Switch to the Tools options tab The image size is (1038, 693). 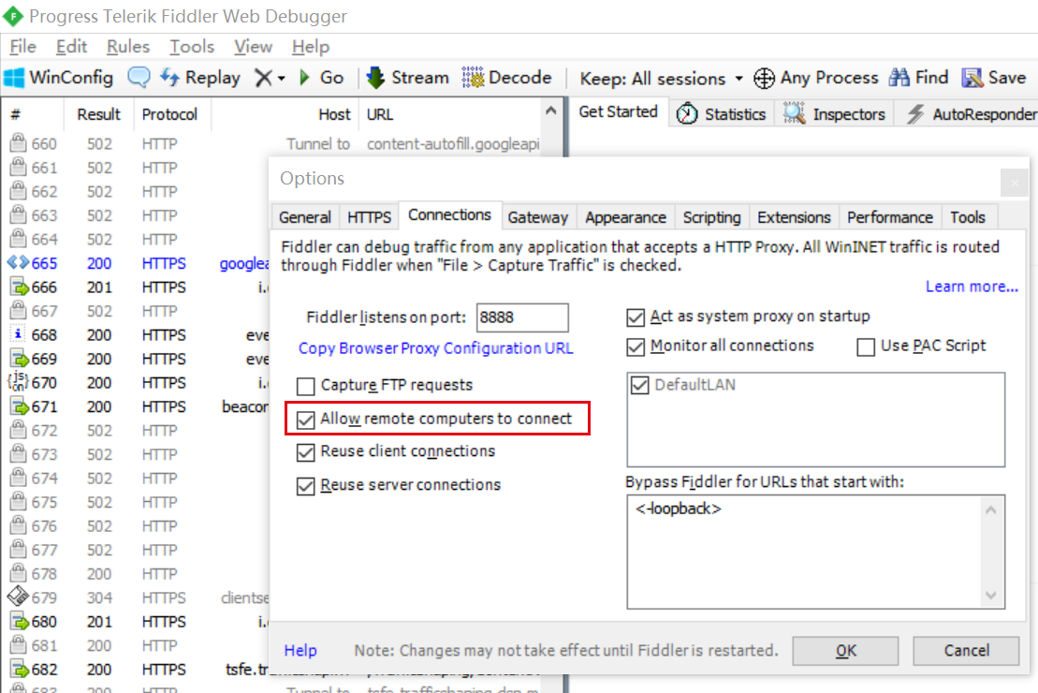click(x=968, y=217)
